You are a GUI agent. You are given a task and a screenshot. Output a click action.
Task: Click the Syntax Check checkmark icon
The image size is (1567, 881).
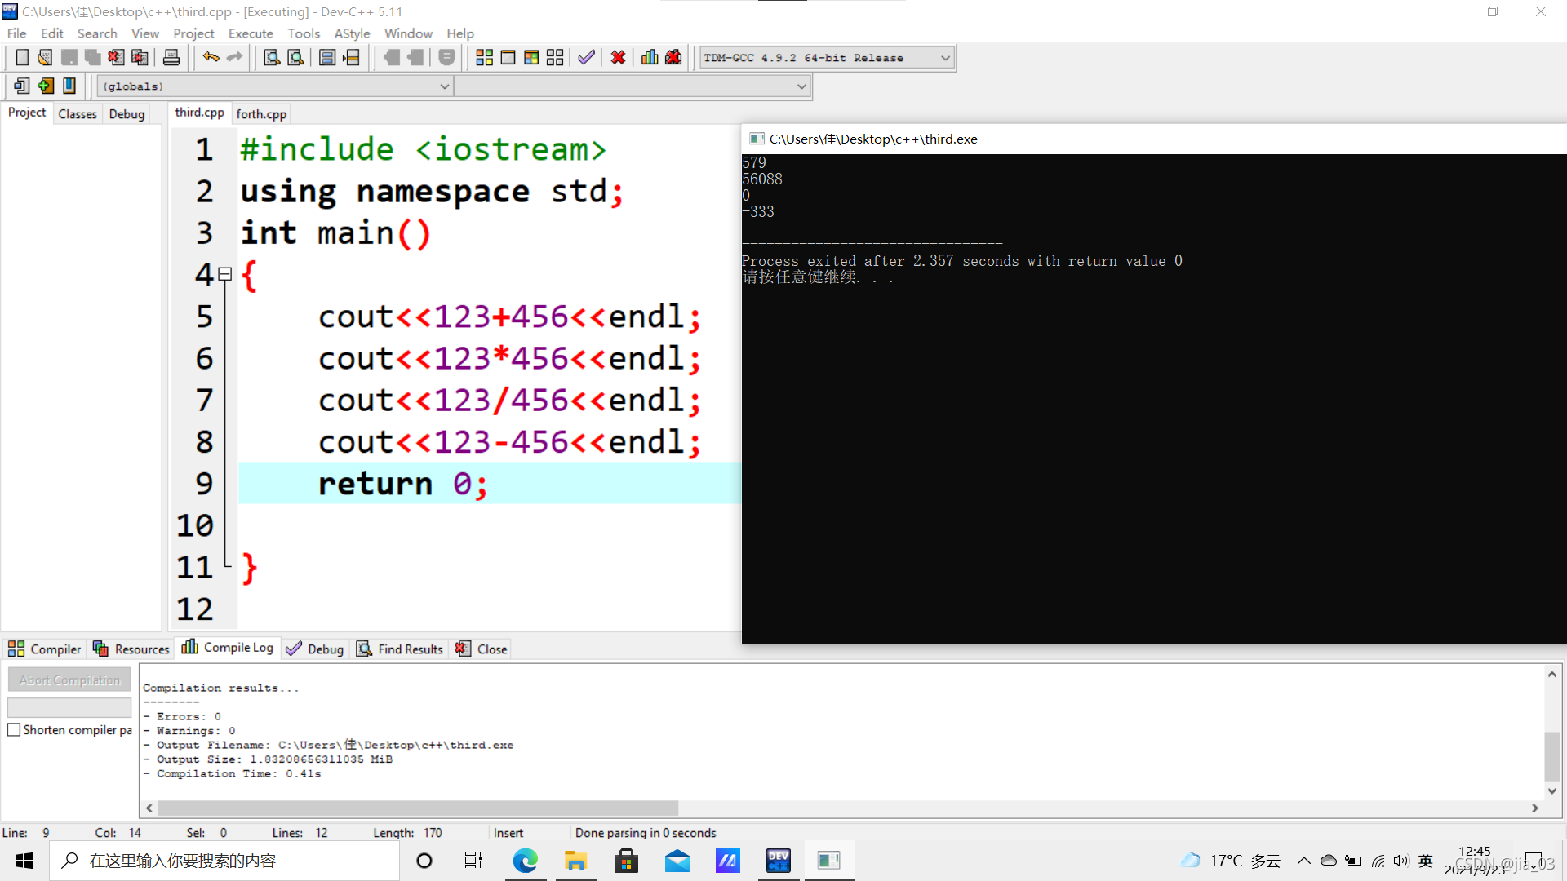pos(586,58)
